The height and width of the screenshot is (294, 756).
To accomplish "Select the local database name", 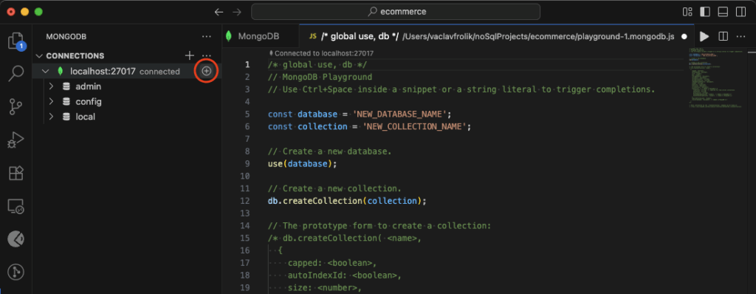I will pyautogui.click(x=86, y=117).
